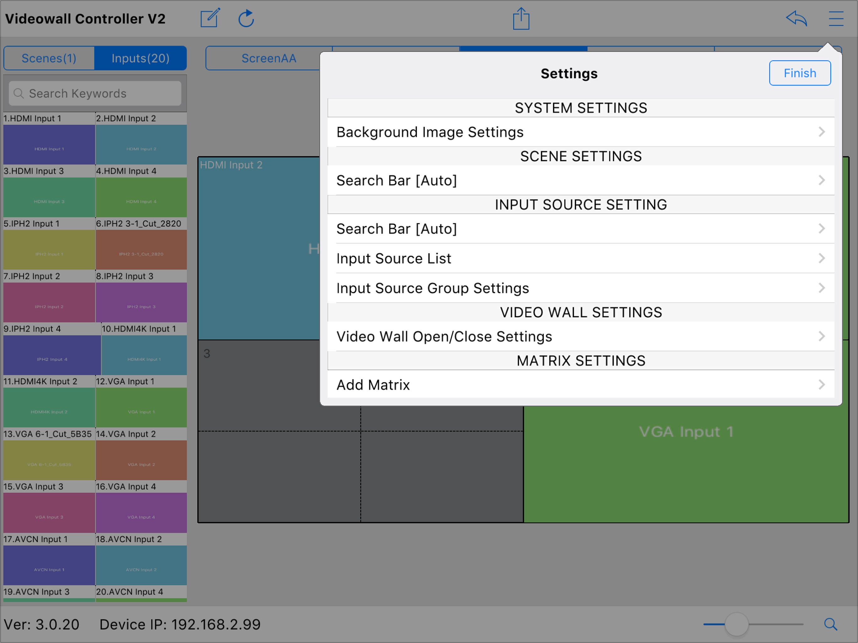The image size is (858, 643).
Task: Open Search Bar [Auto] under Scene Settings
Action: click(581, 180)
